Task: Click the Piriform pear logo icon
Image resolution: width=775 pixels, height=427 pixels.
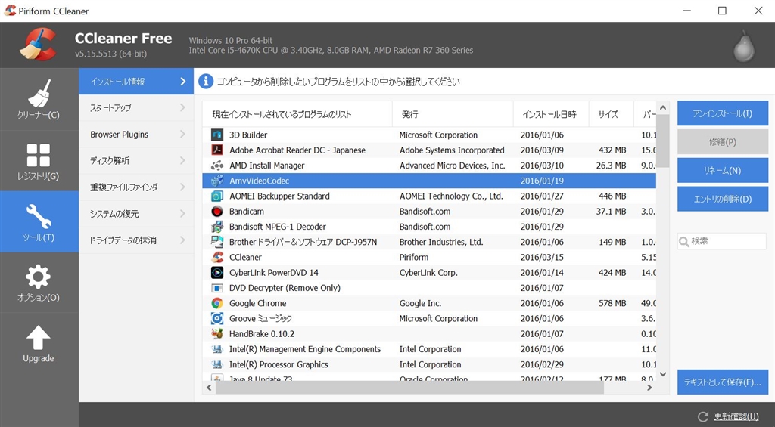Action: point(743,46)
